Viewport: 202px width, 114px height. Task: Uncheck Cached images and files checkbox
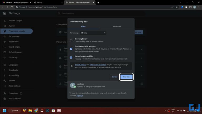click(x=71, y=57)
